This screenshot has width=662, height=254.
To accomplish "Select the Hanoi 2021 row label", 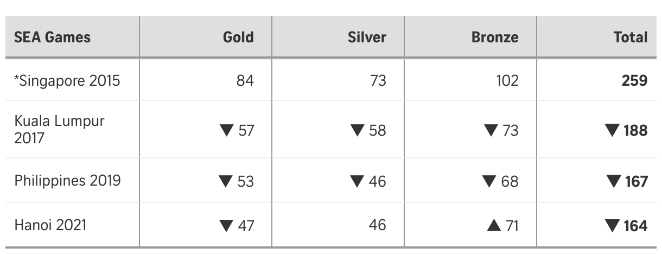I will pos(50,225).
